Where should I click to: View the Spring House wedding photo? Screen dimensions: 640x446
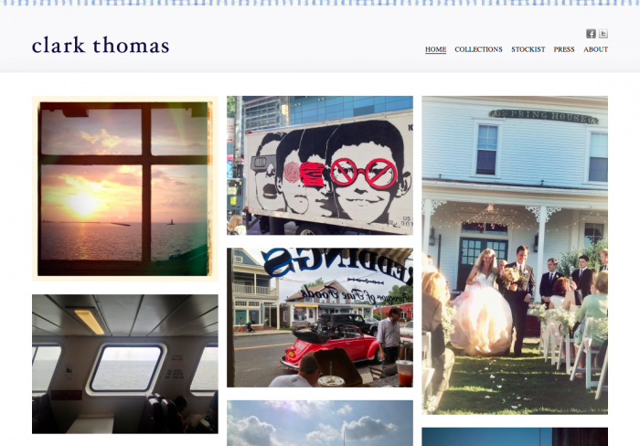coord(515,255)
